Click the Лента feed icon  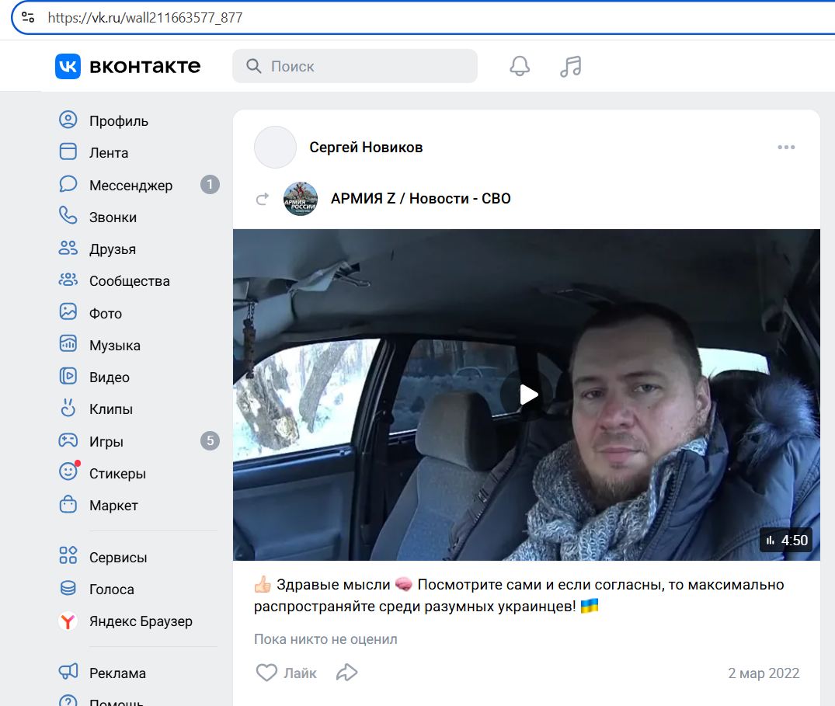pos(68,151)
